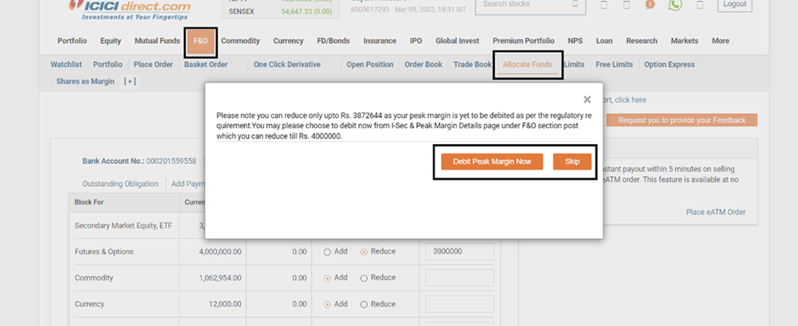The height and width of the screenshot is (326, 798).
Task: Open the F&O main tab
Action: click(200, 41)
